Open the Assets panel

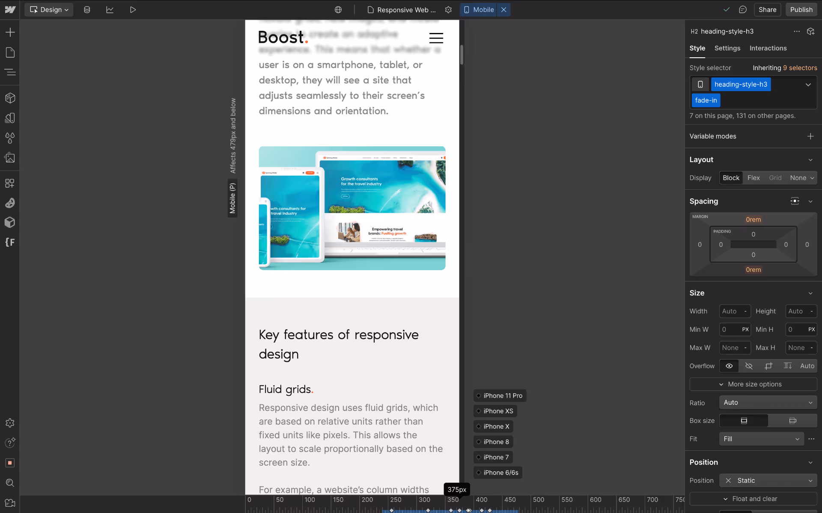(x=10, y=158)
